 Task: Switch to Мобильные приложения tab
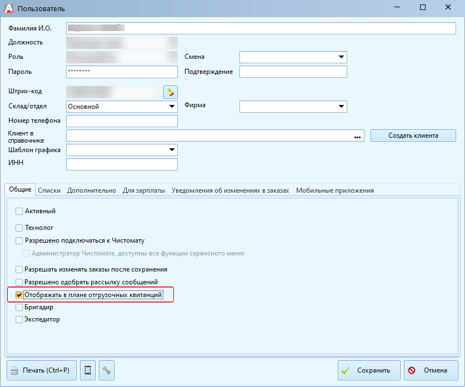tap(335, 190)
